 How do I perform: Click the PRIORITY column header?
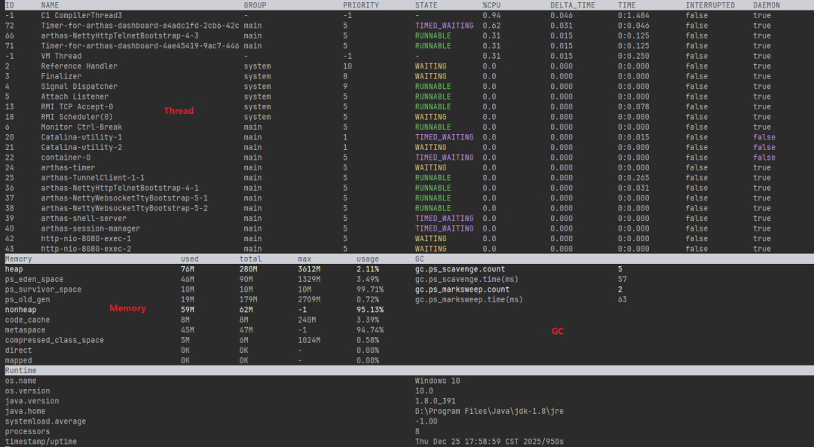pos(361,5)
